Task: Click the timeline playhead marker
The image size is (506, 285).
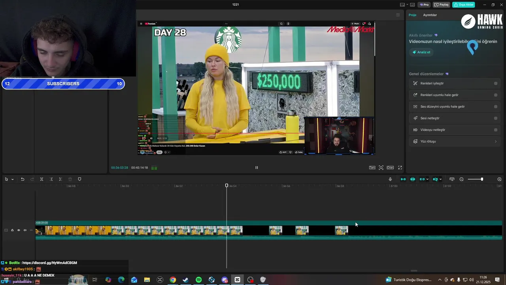Action: pyautogui.click(x=227, y=185)
